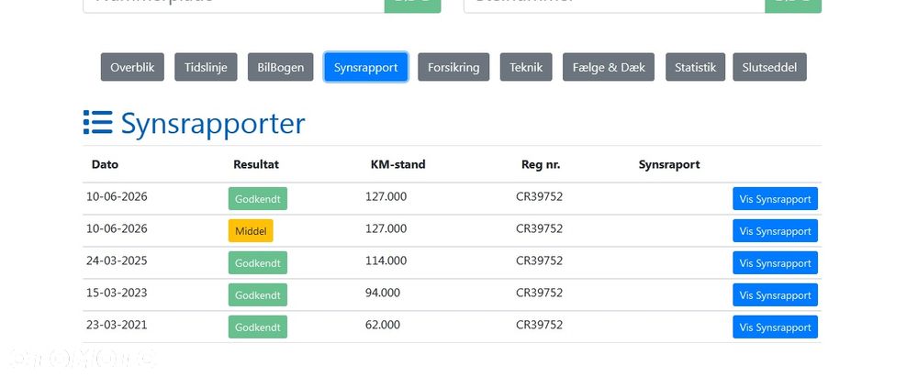This screenshot has width=918, height=377.
Task: Open Vis Synsrapport for 24-03-2025
Action: tap(775, 263)
